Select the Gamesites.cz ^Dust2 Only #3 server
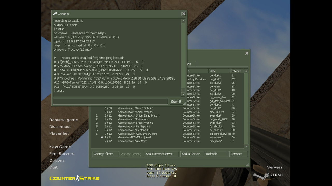Viewport: 332px width, 186px height. [x=167, y=108]
